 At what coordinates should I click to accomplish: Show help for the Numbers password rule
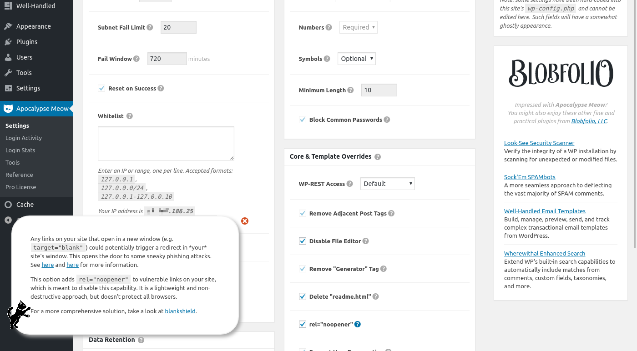pyautogui.click(x=329, y=27)
